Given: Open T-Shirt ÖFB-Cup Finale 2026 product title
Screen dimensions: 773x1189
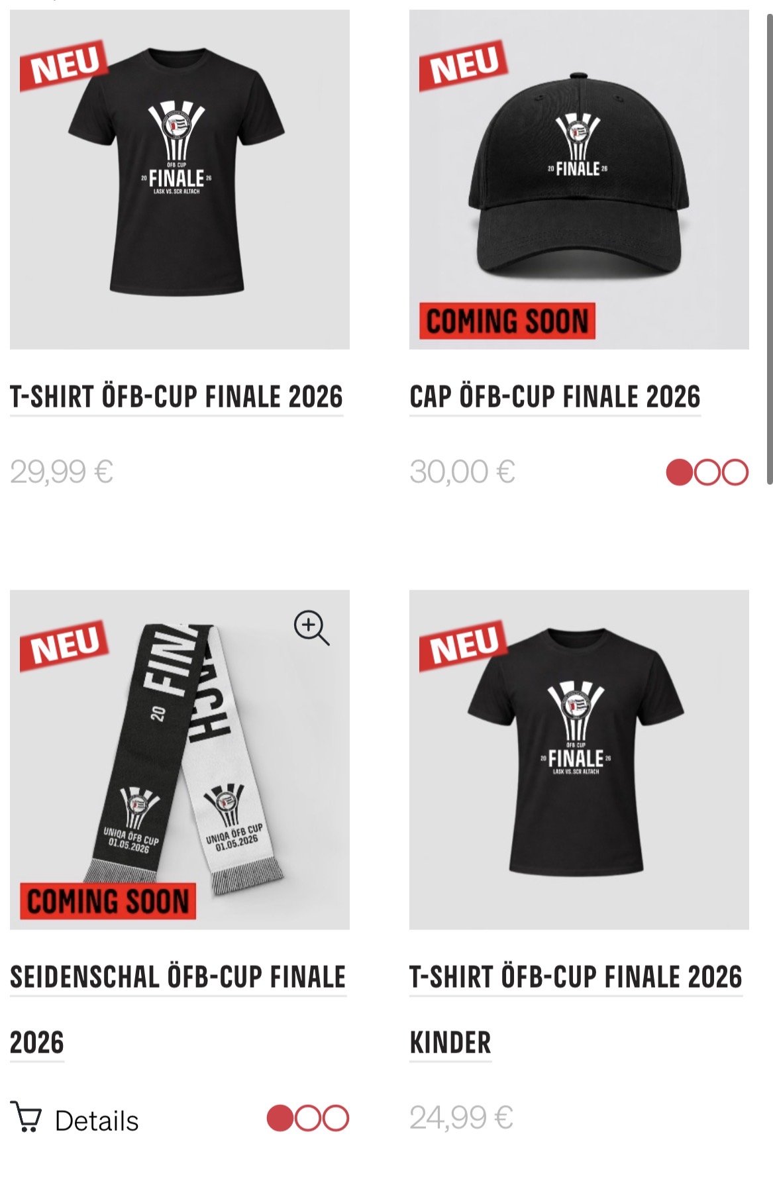Looking at the screenshot, I should 176,397.
